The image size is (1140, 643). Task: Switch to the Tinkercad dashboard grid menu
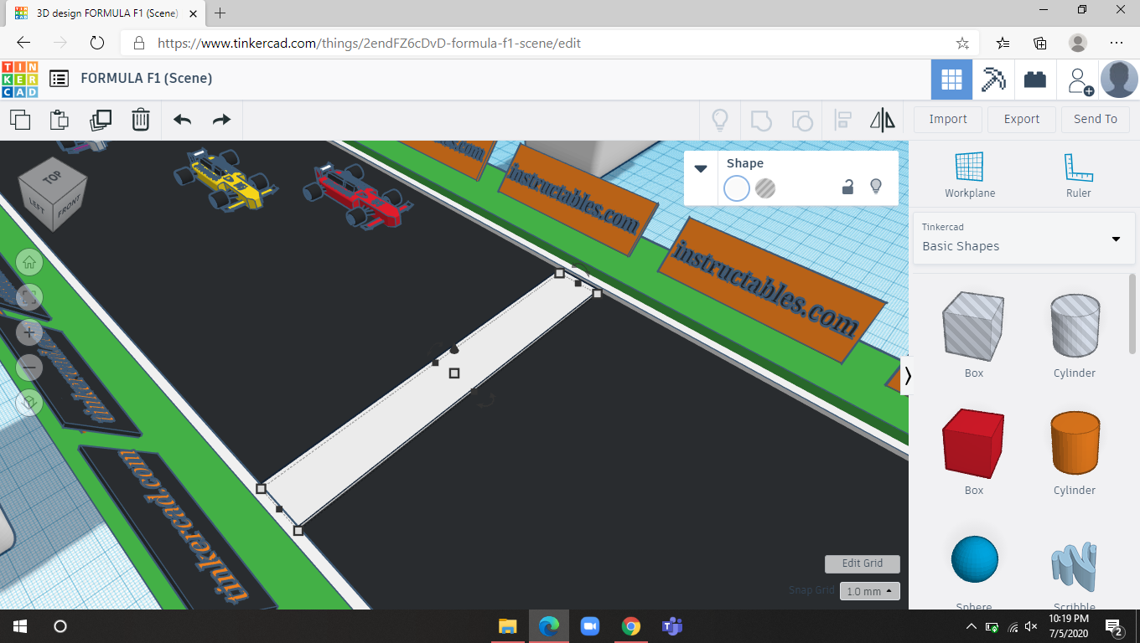(951, 79)
